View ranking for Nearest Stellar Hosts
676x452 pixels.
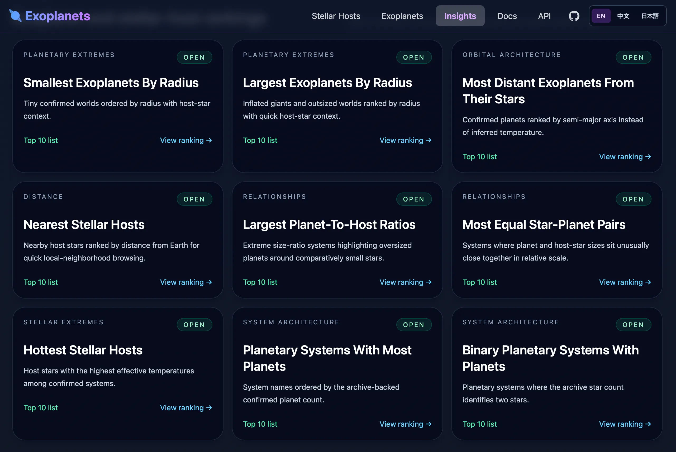pos(186,282)
